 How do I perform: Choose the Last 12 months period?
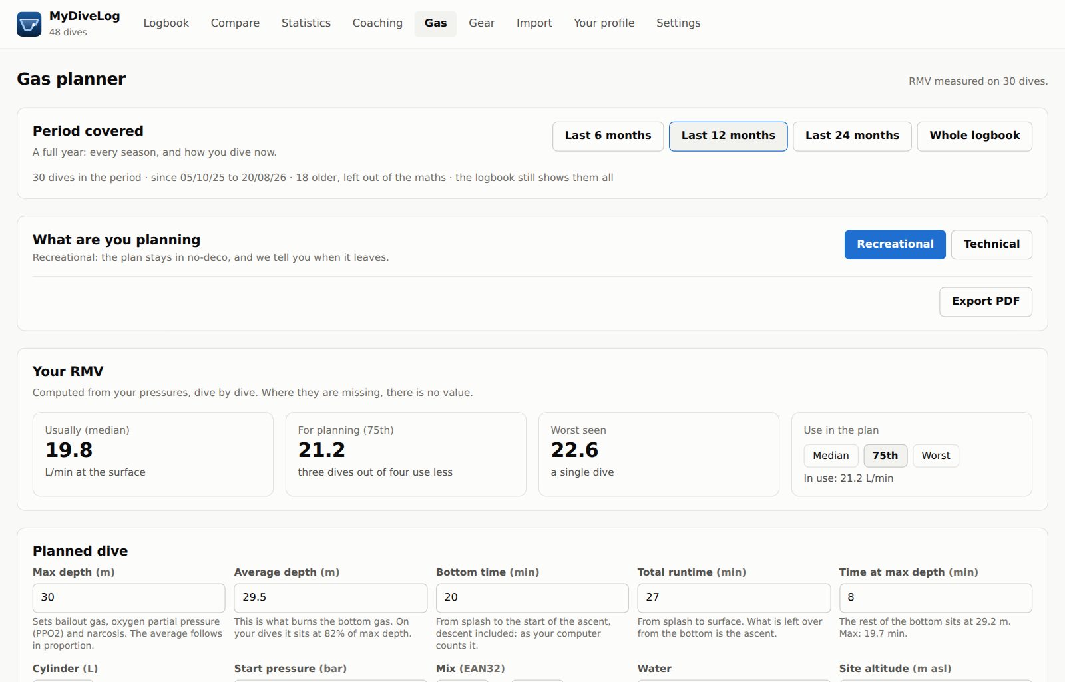(x=728, y=136)
